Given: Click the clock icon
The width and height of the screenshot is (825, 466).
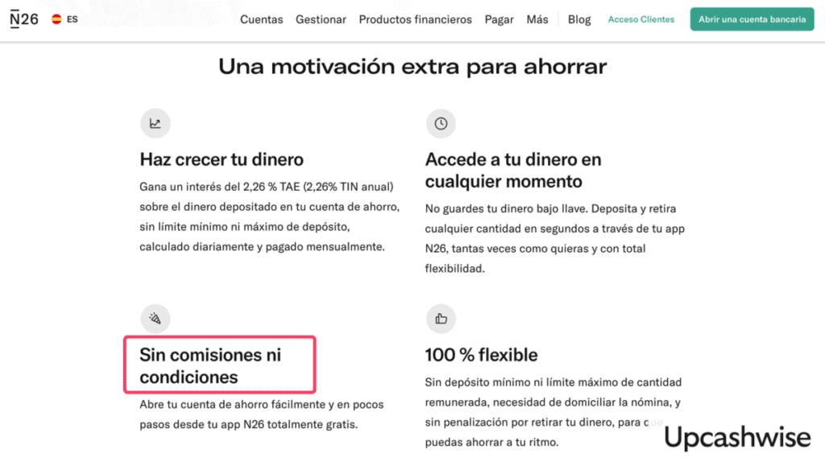Looking at the screenshot, I should point(441,123).
